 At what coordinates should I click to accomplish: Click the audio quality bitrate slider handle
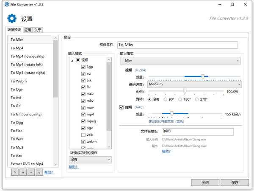pyautogui.click(x=172, y=114)
